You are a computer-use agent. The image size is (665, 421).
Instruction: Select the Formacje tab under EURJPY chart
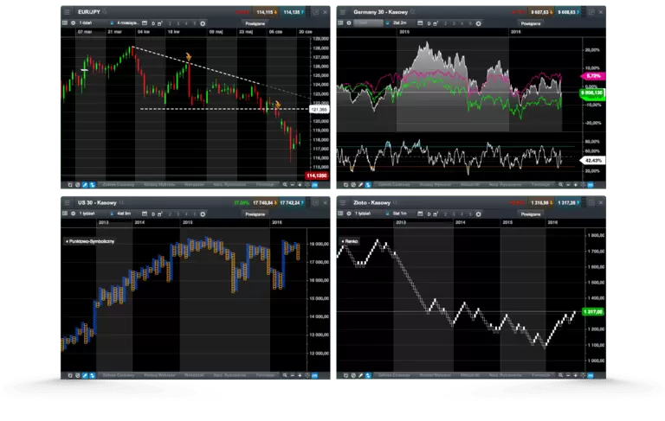267,185
